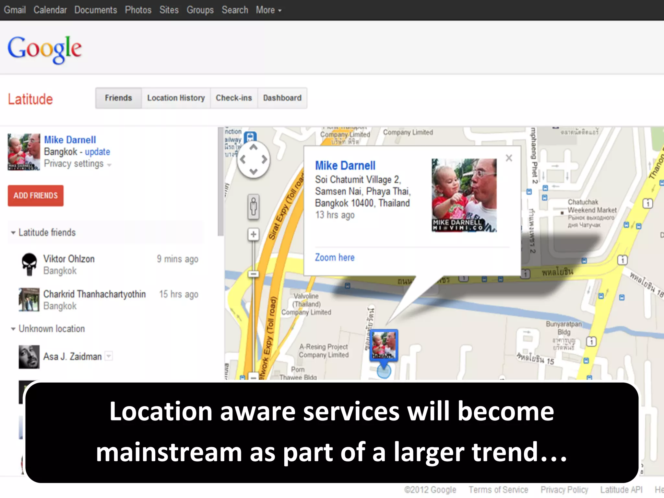
Task: Open Calendar in the top bar
Action: pyautogui.click(x=50, y=10)
